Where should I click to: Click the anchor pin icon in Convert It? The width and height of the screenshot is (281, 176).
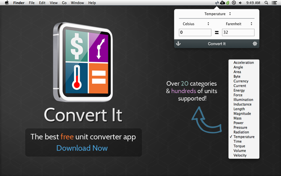pyautogui.click(x=178, y=43)
